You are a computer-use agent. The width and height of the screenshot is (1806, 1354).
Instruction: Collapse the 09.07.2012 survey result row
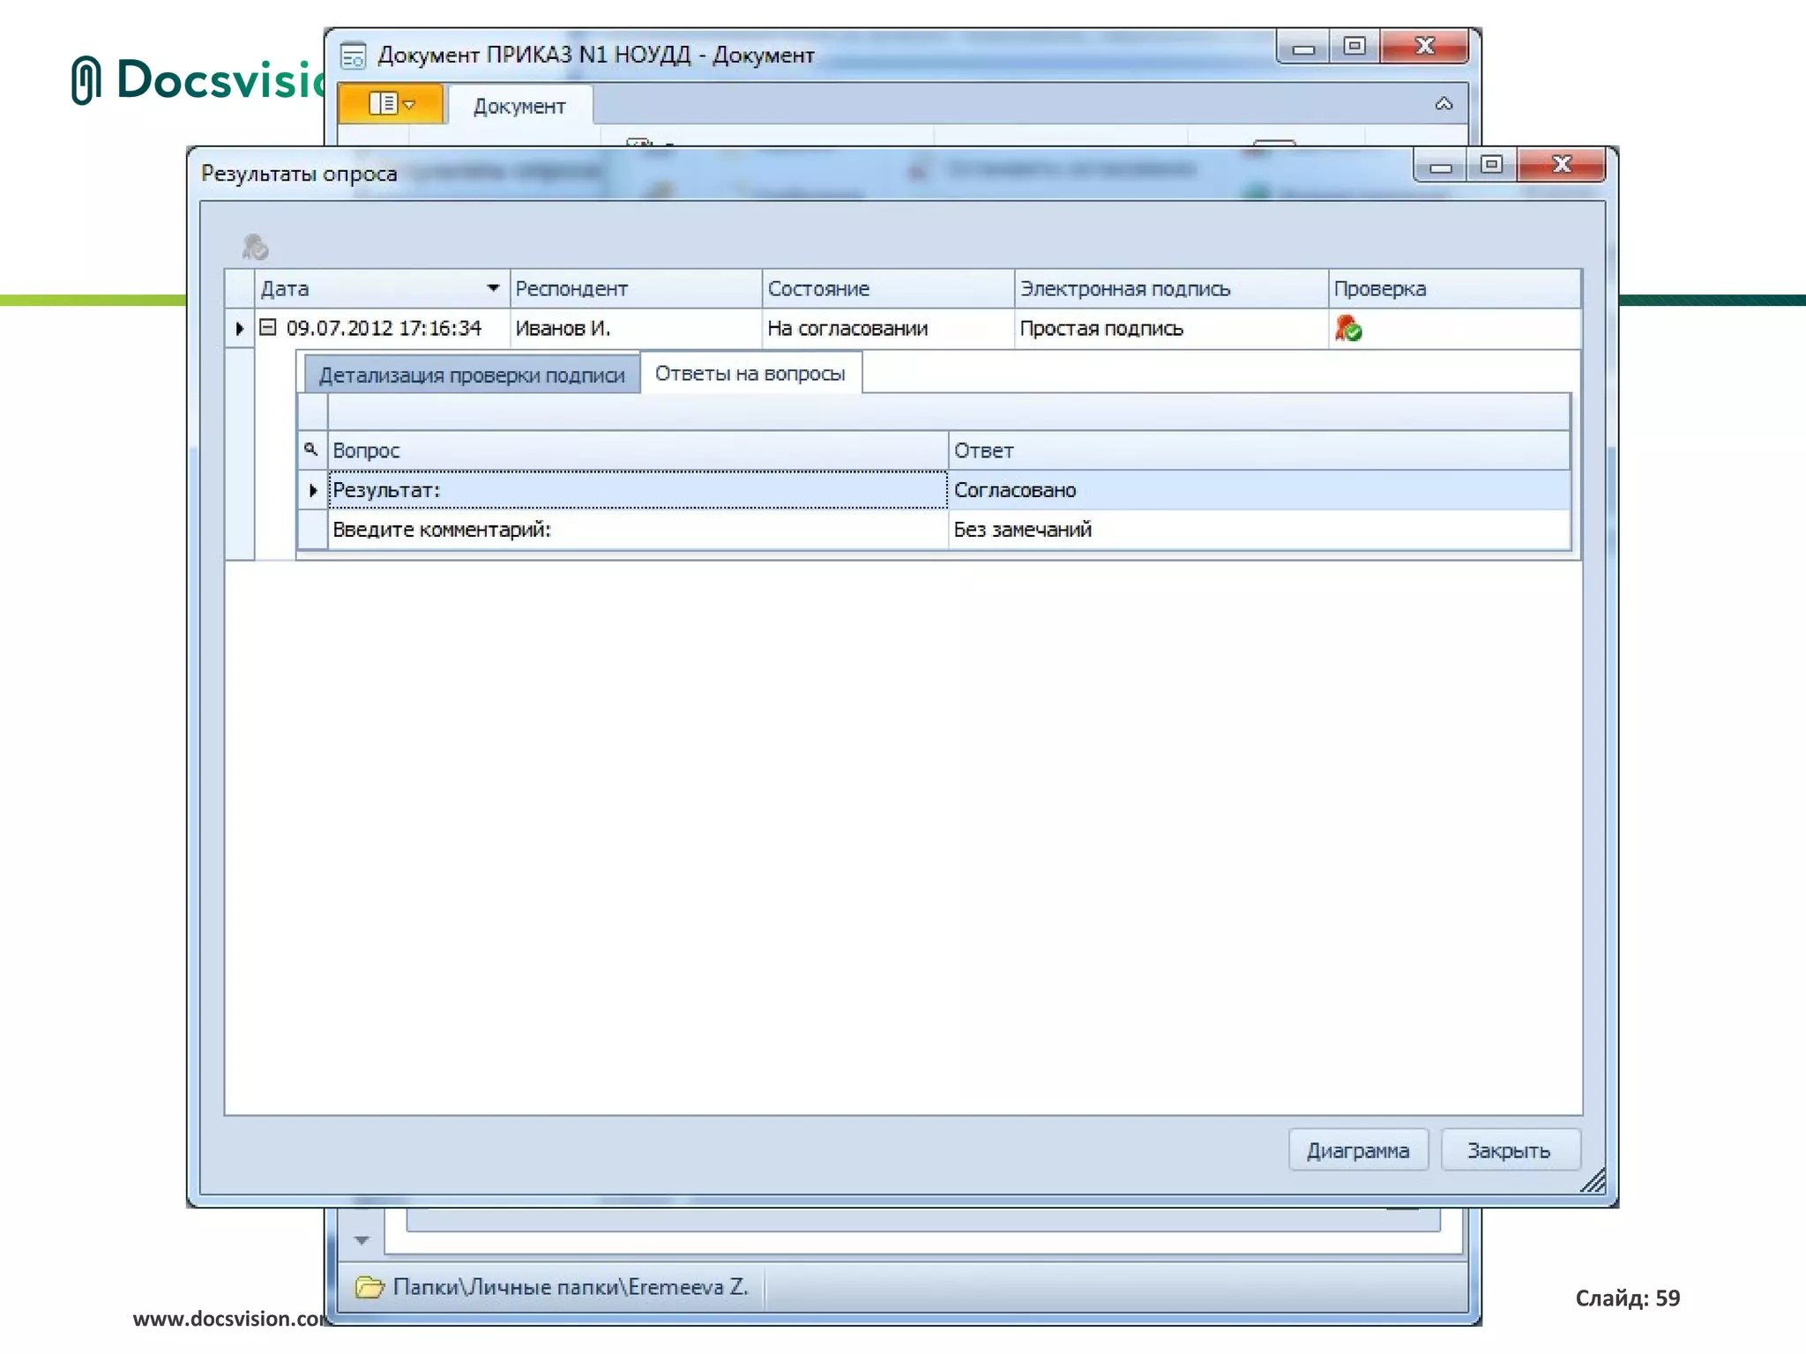click(x=268, y=328)
